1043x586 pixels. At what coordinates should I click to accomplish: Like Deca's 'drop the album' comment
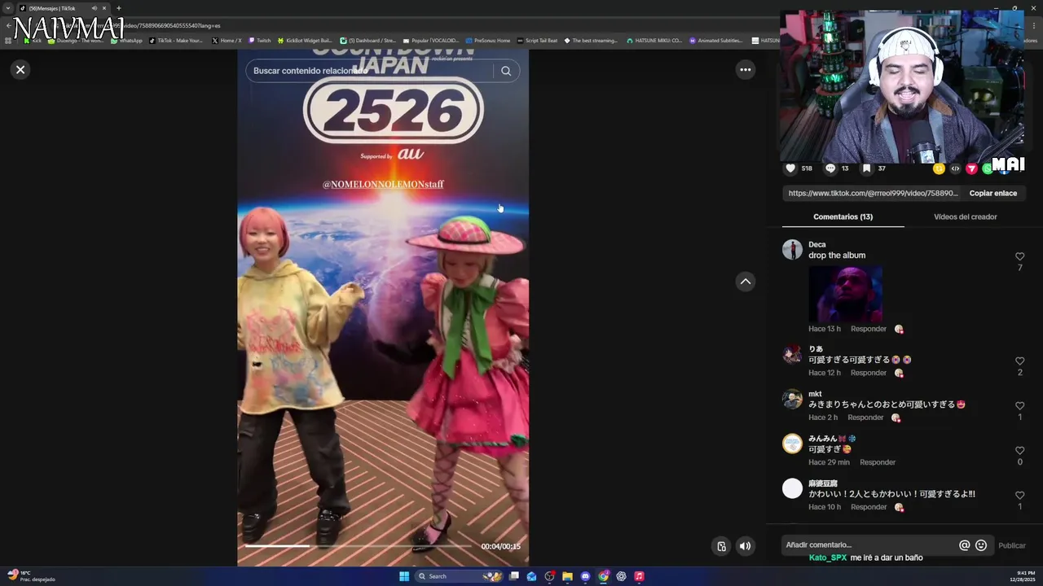coord(1019,256)
